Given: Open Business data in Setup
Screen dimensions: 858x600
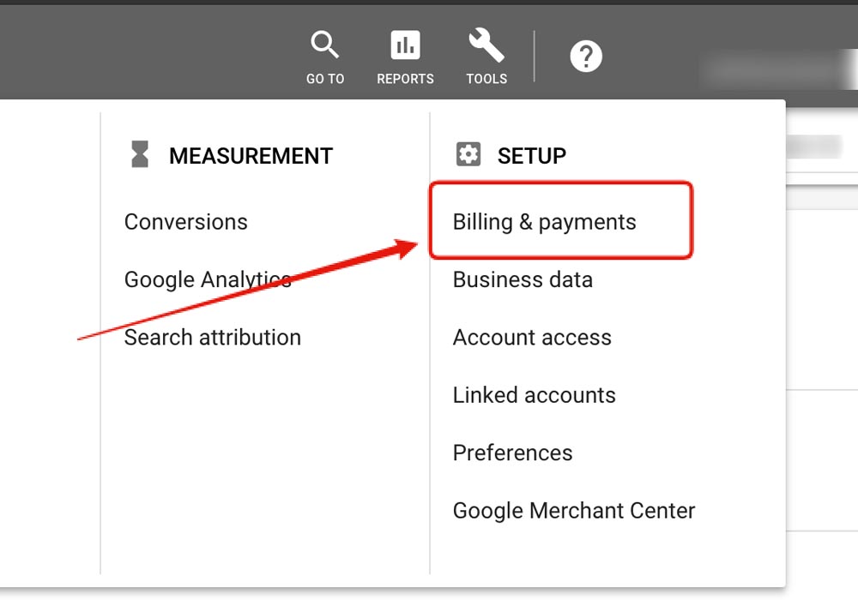Looking at the screenshot, I should pos(523,279).
